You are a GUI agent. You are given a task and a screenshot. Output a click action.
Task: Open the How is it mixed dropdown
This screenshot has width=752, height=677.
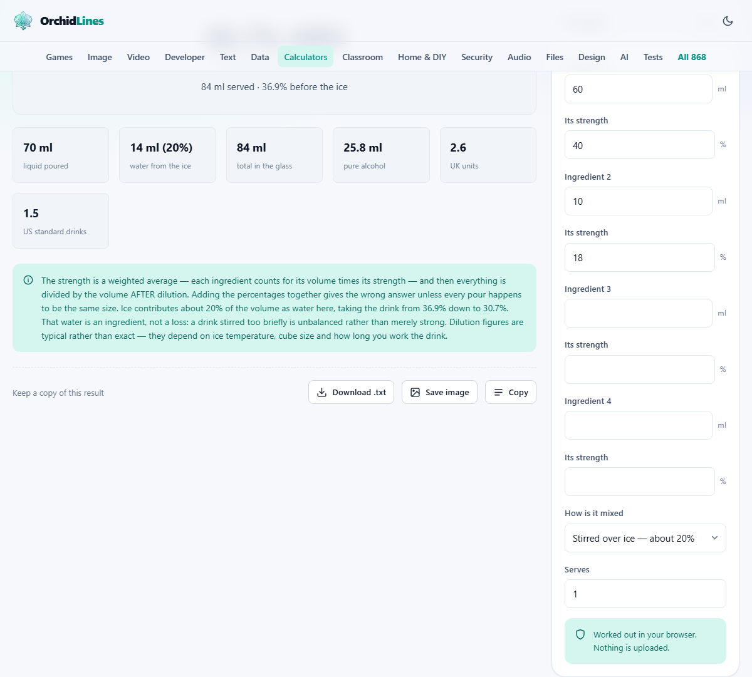pyautogui.click(x=645, y=538)
